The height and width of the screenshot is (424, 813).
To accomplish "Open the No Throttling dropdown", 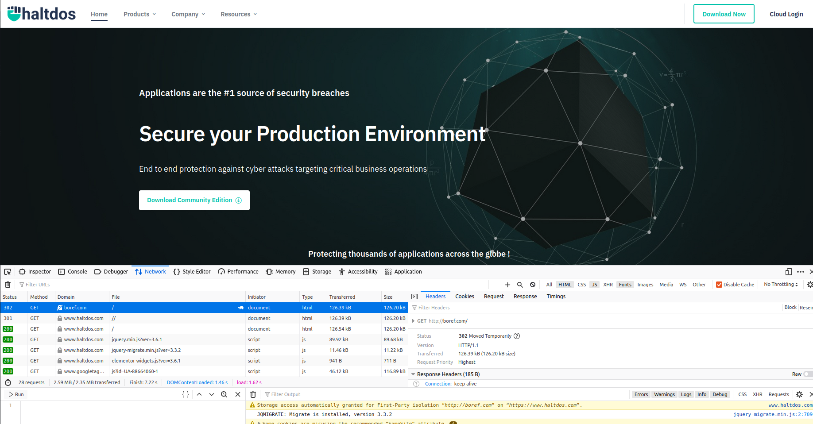I will tap(781, 285).
